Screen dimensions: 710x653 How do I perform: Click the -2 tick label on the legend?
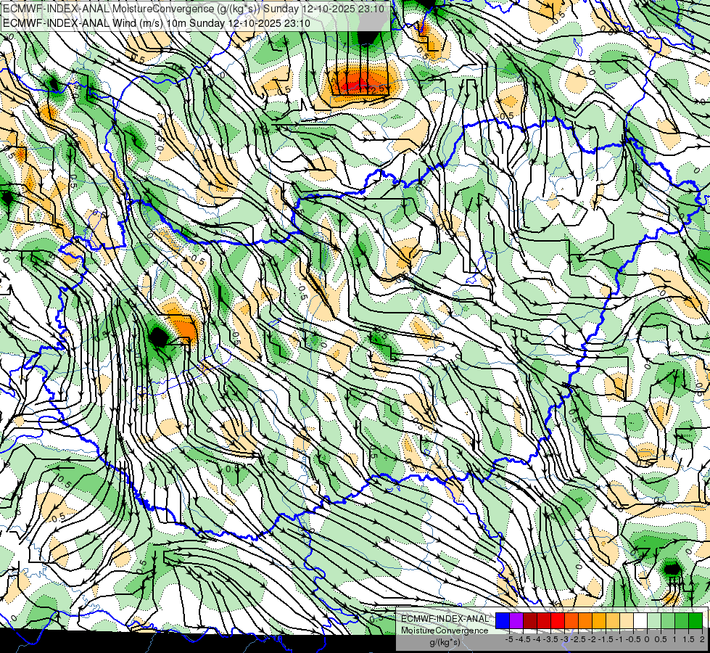click(x=592, y=639)
